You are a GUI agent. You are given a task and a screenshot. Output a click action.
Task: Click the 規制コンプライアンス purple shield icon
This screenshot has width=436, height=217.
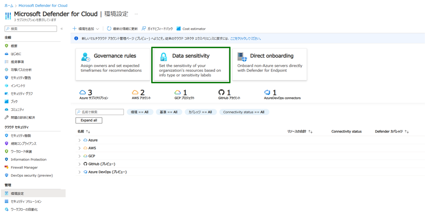6,143
